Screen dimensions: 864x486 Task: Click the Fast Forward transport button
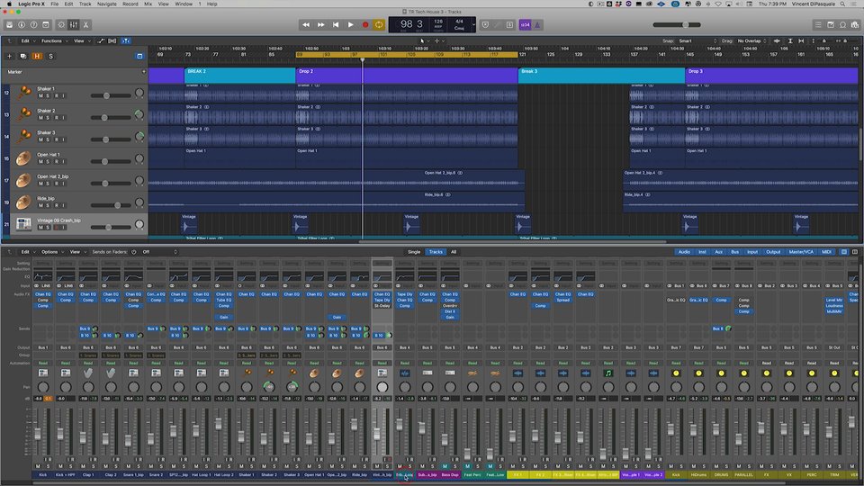click(x=320, y=25)
